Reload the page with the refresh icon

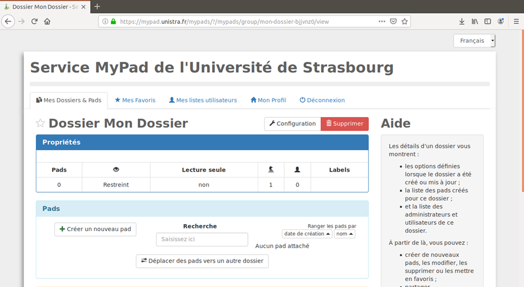tap(34, 21)
